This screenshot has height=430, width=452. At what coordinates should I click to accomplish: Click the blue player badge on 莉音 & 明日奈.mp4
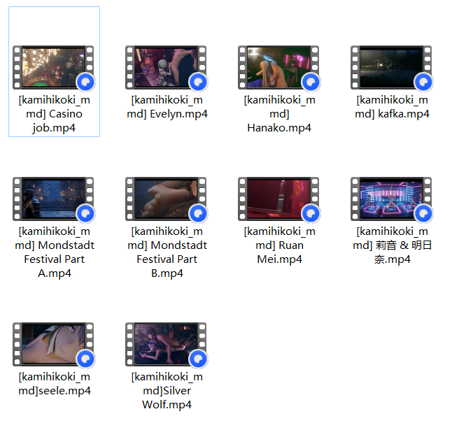coord(423,213)
